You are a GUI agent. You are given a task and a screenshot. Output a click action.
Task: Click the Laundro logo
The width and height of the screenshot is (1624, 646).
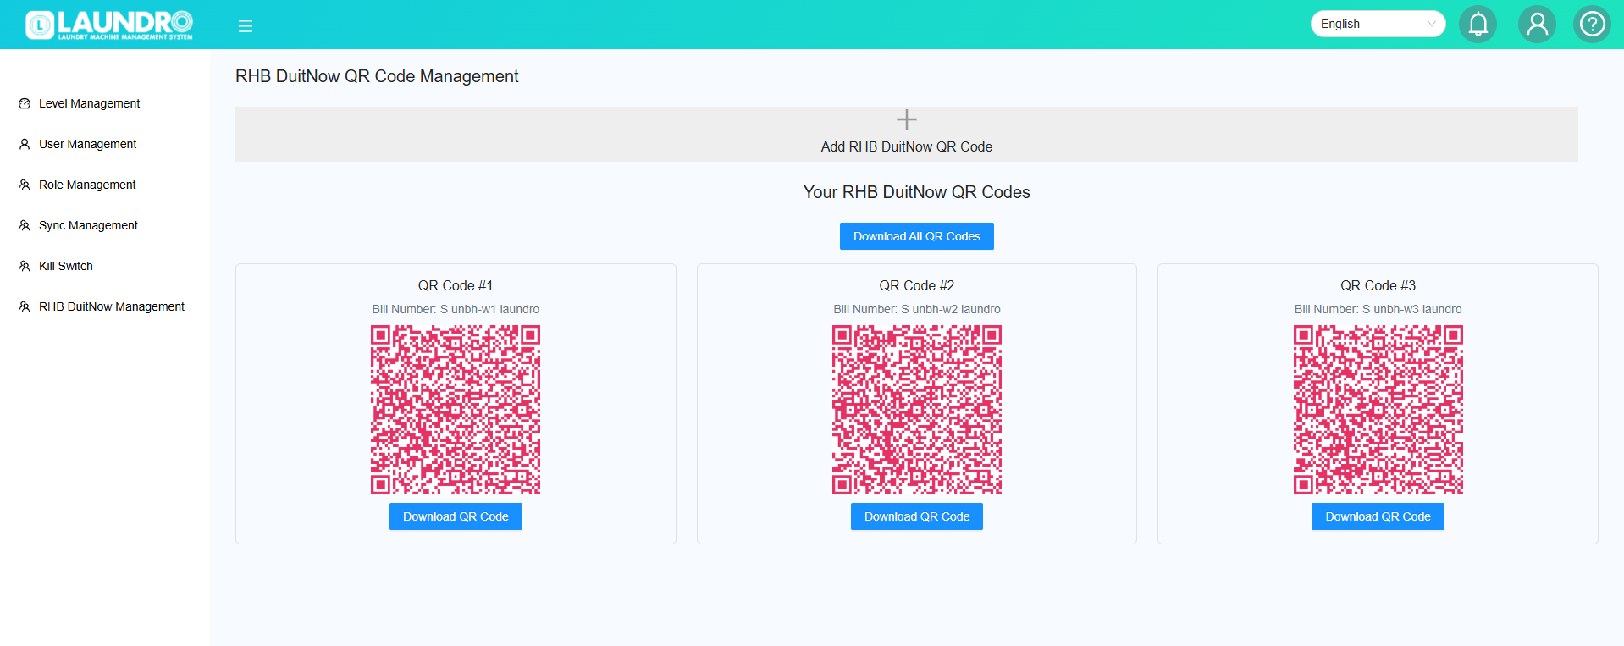click(109, 25)
